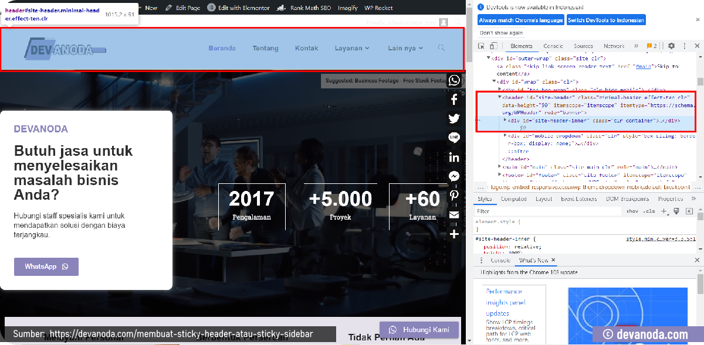Screen dimensions: 704x345
Task: Toggle the DevTools device toolbar icon
Action: 493,46
